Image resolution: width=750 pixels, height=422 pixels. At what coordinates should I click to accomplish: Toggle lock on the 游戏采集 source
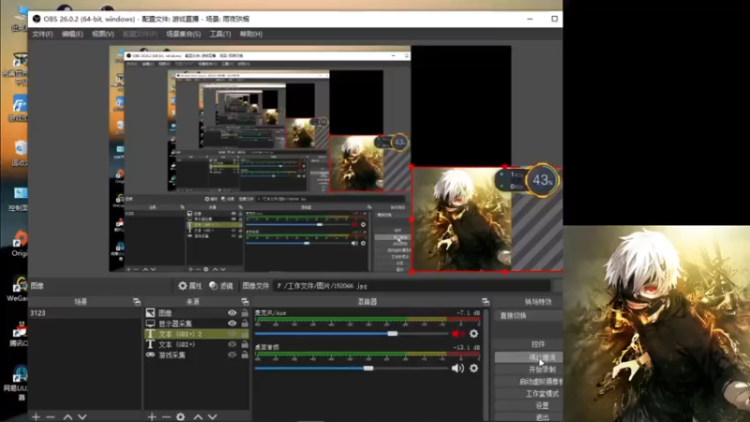click(245, 355)
